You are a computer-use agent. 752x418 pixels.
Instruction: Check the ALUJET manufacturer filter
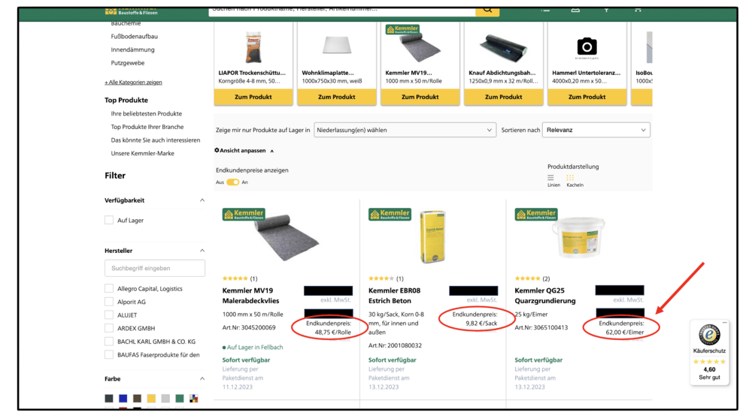(109, 315)
